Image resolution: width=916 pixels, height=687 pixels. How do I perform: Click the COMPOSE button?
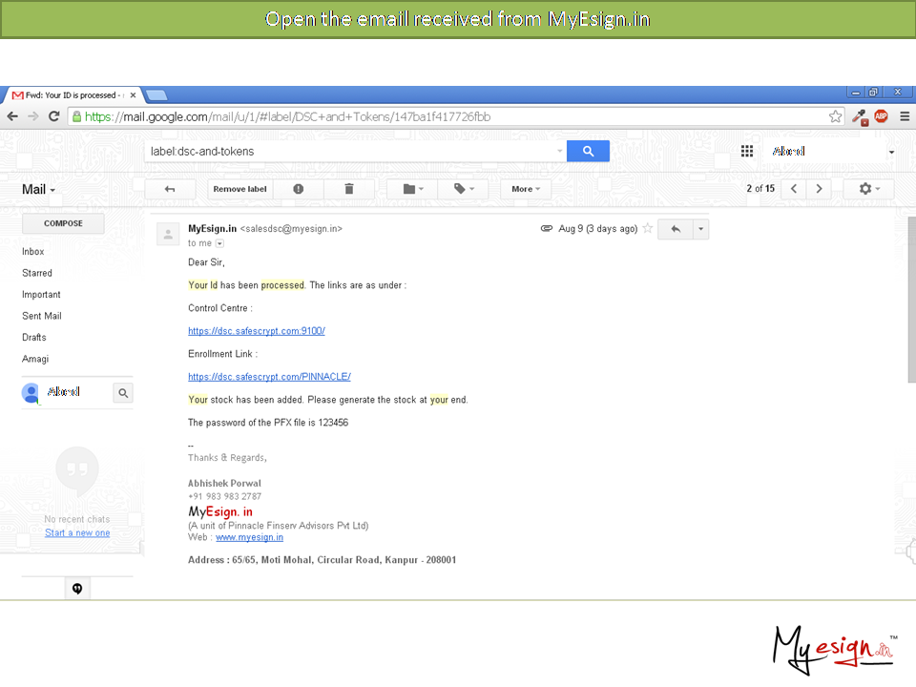(x=63, y=223)
